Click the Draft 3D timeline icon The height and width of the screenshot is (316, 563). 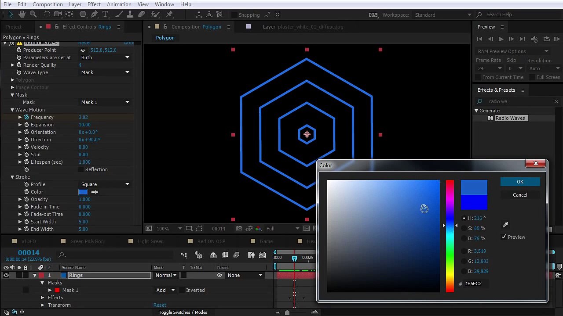click(198, 255)
